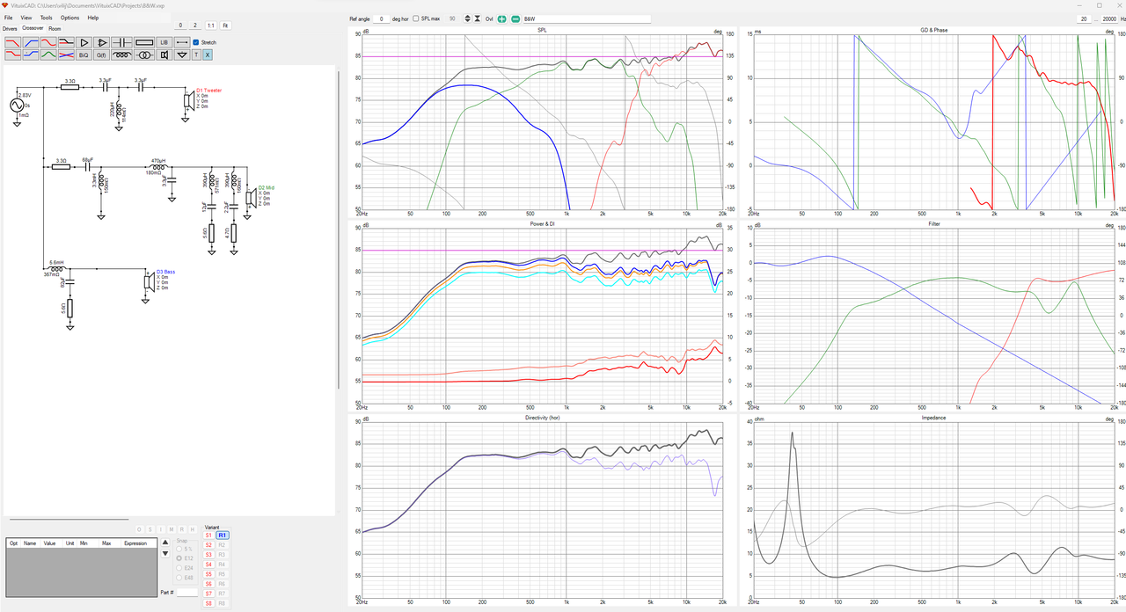Open the Tools menu
Viewport: 1126px width, 612px height.
46,18
